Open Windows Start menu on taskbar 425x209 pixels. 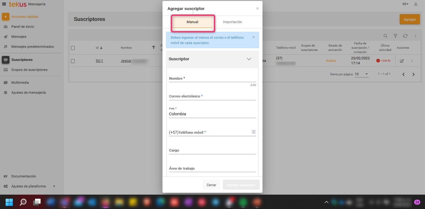(x=9, y=202)
